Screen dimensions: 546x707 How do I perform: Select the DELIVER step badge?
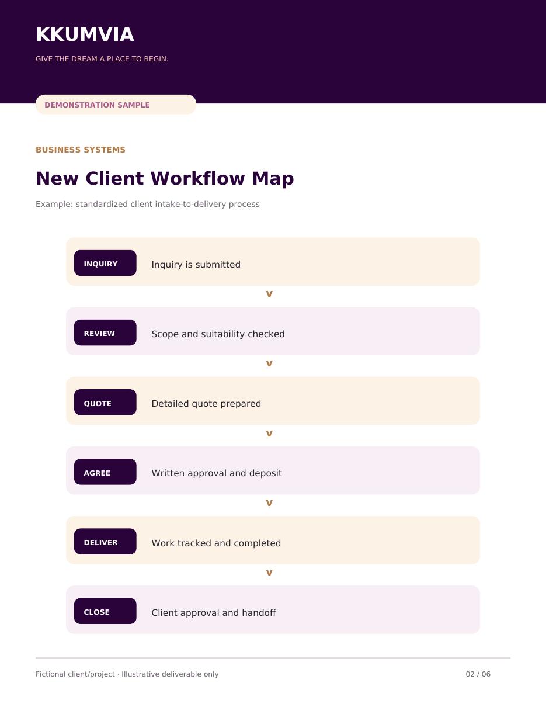(105, 541)
